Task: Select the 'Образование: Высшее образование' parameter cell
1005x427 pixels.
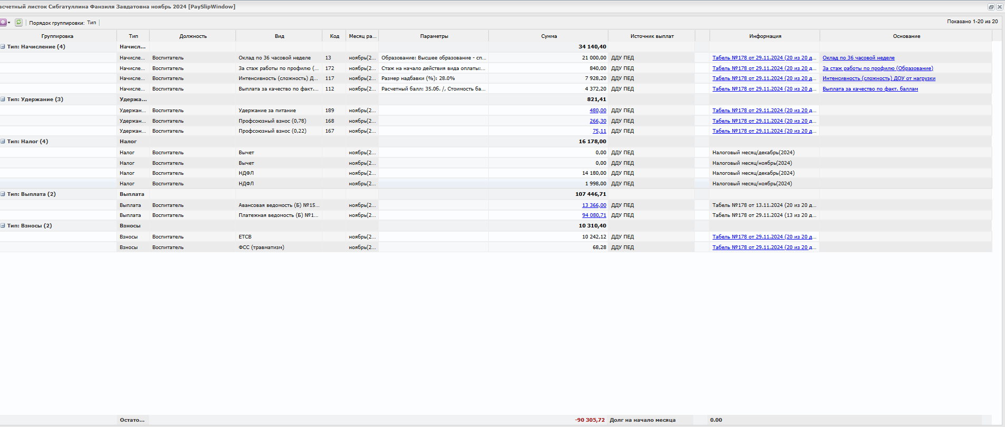Action: click(433, 58)
